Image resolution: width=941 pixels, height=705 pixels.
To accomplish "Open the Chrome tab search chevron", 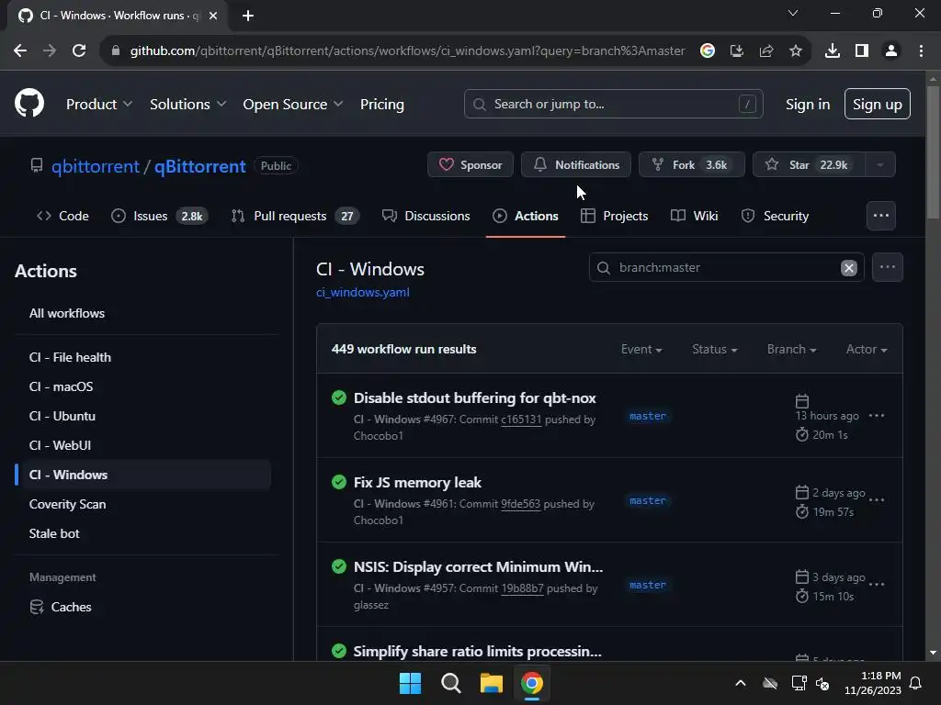I will [793, 13].
